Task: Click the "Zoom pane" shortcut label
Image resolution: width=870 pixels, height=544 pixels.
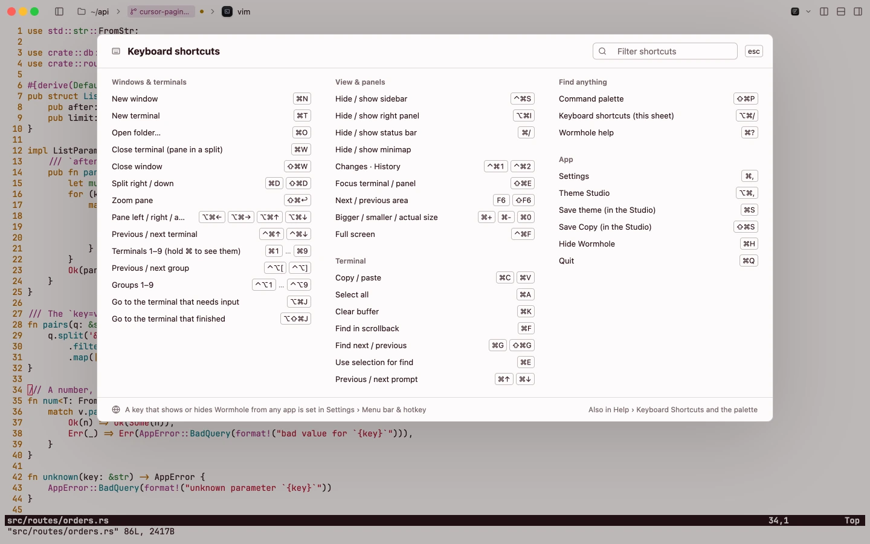Action: (132, 200)
